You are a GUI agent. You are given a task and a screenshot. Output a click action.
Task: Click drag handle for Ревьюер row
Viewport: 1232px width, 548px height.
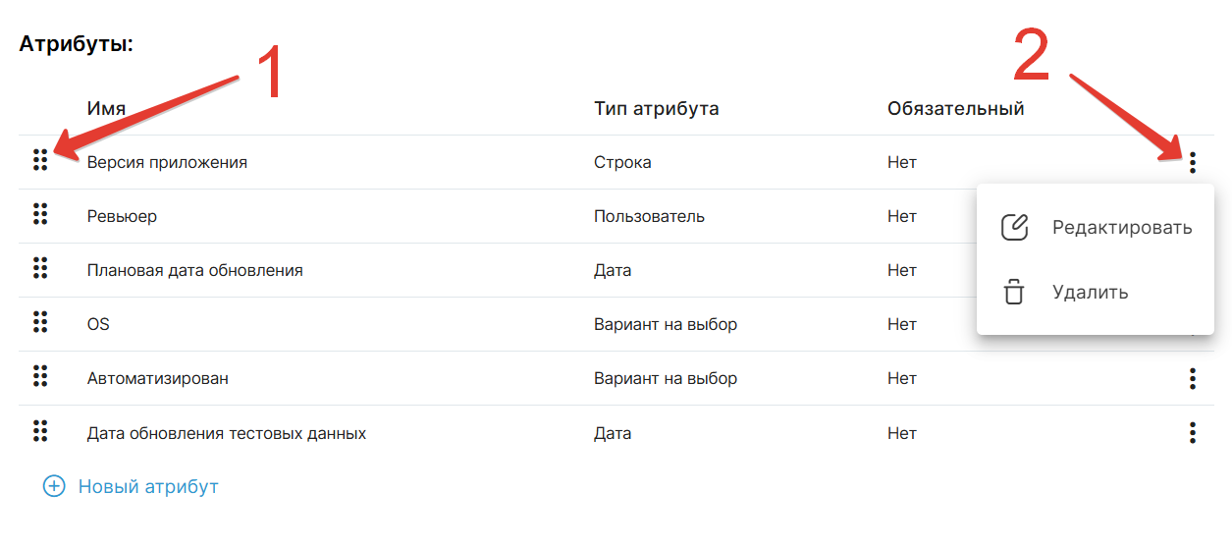pos(40,214)
